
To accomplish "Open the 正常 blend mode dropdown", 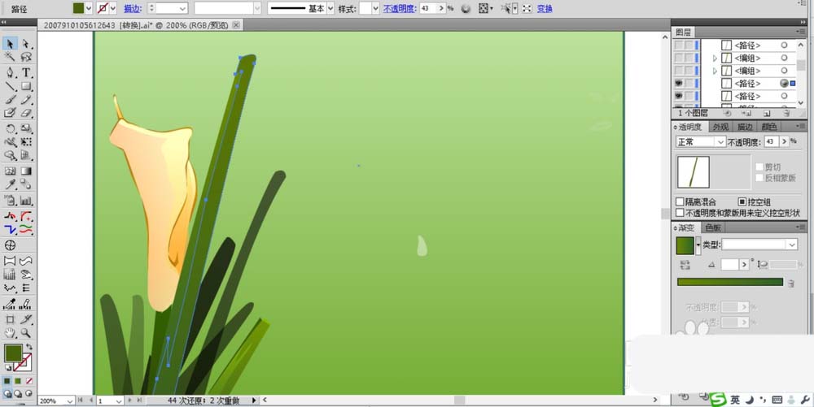I will 700,142.
